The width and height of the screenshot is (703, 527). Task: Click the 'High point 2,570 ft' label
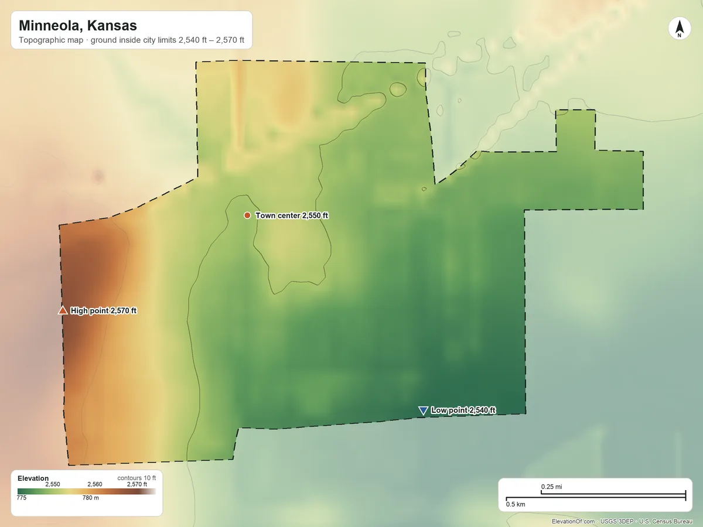[104, 311]
